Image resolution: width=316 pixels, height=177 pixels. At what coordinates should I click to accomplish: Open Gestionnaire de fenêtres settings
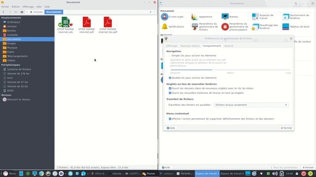pyautogui.click(x=296, y=17)
